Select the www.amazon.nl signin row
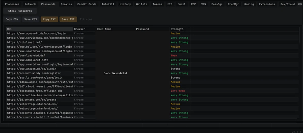The image size is (303, 133). tap(153, 69)
